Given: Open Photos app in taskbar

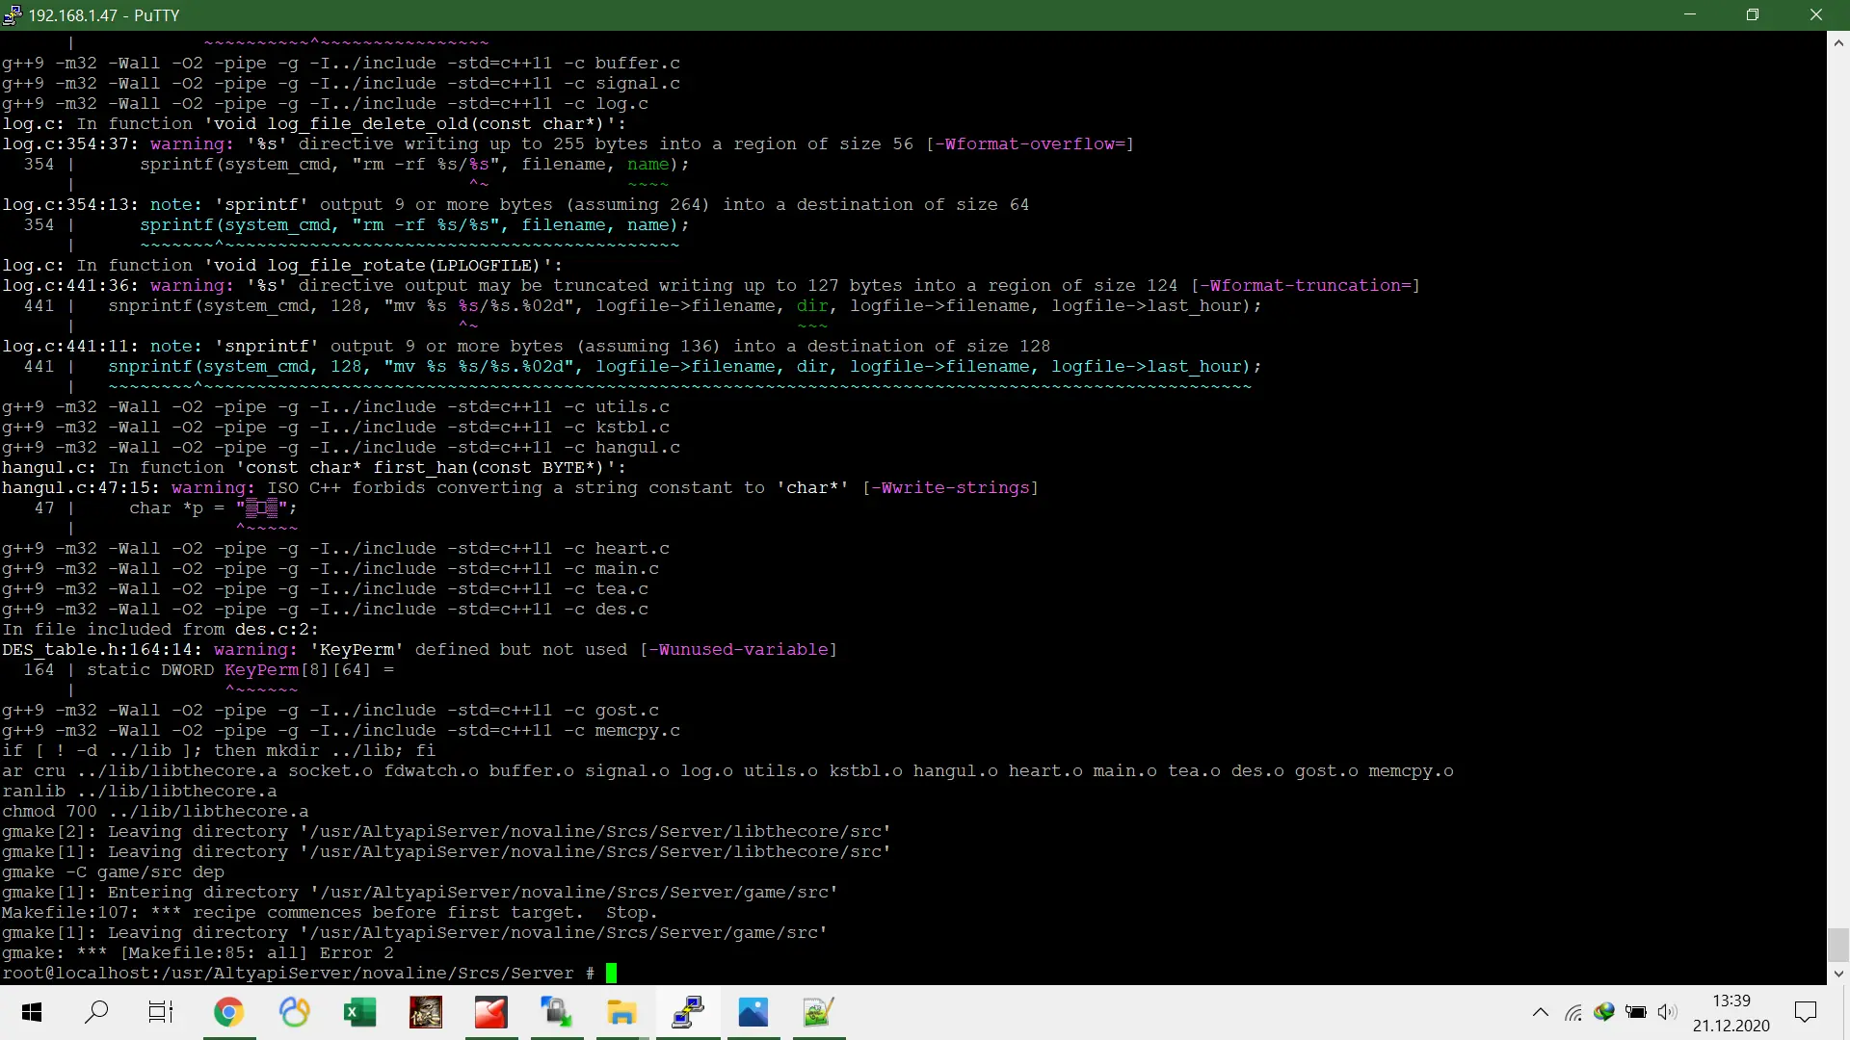Looking at the screenshot, I should pyautogui.click(x=753, y=1012).
